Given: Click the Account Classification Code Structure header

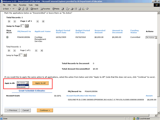Looking at the screenshot, I should (81, 96).
